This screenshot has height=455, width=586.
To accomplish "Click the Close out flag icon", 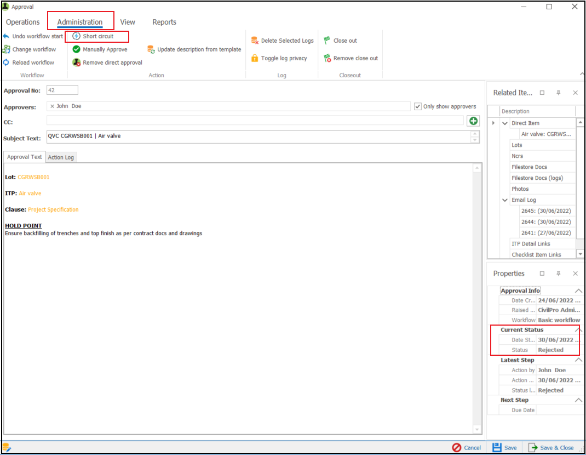I will pos(327,41).
